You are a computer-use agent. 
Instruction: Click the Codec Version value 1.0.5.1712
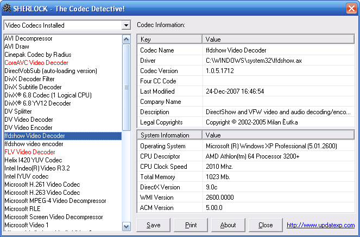coord(220,71)
